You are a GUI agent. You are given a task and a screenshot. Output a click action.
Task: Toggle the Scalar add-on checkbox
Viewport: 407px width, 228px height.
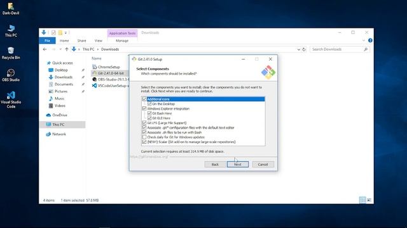[x=144, y=142]
